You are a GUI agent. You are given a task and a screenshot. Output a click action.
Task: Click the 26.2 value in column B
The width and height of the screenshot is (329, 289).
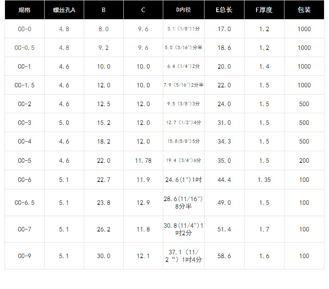click(x=104, y=229)
